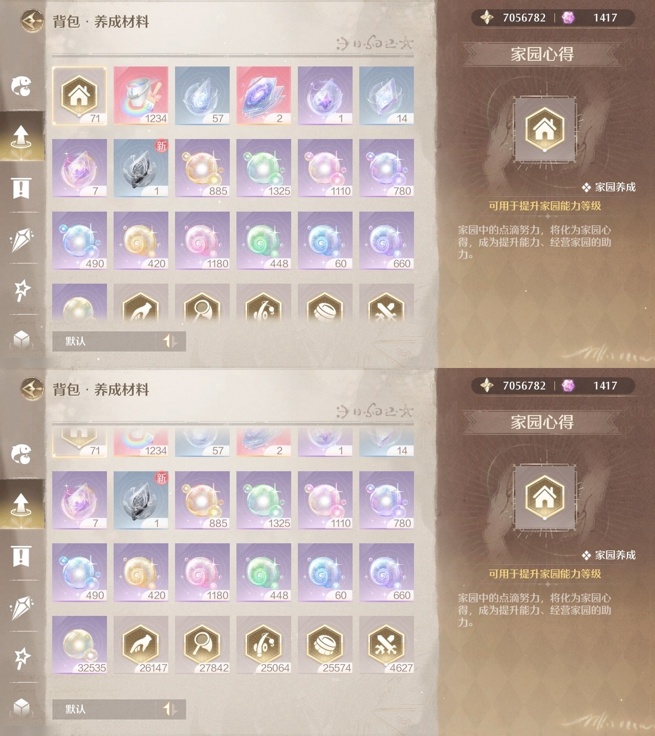Select the dark crystal item tagged 新 in upper grid
This screenshot has height=736, width=655.
click(x=141, y=168)
